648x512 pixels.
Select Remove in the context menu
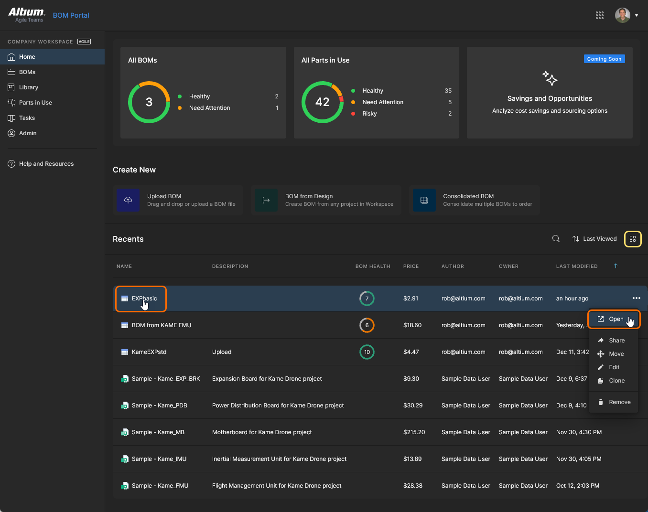(619, 402)
